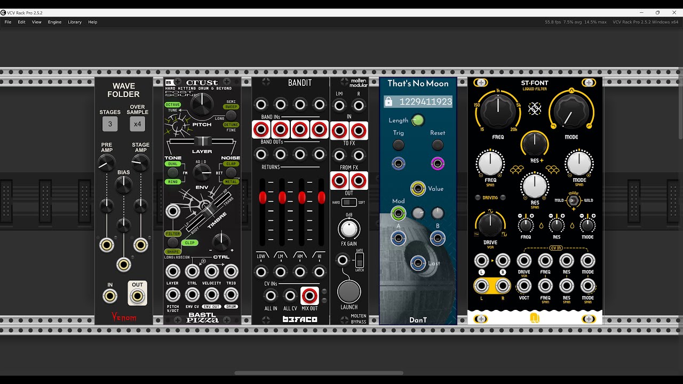Click the Crust TRIG input jack

[x=231, y=271]
